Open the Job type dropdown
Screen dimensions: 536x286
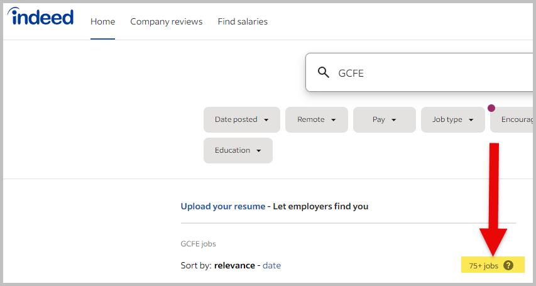tap(452, 119)
